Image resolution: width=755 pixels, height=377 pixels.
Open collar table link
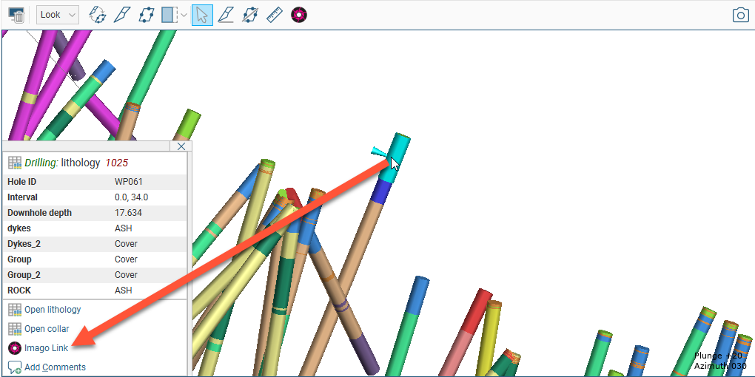[47, 329]
